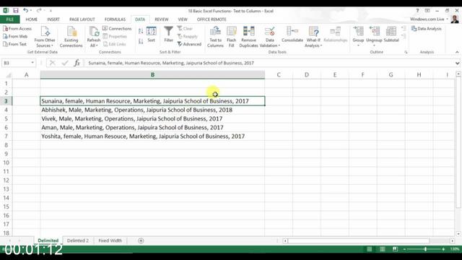Open Existing Connections
This screenshot has width=462, height=260.
coord(71,37)
